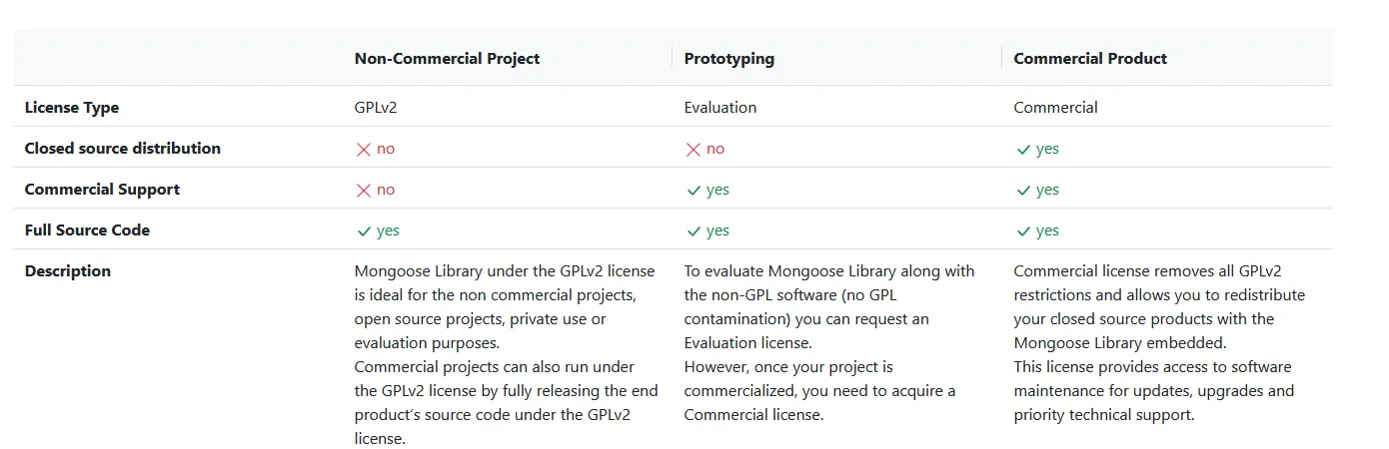Screen dimensions: 1389x449
Task: Click the Commercial license type cell
Action: [x=1055, y=108]
